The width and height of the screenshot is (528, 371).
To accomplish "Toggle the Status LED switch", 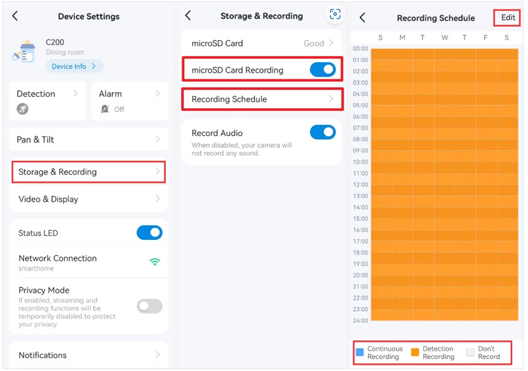I will [x=149, y=233].
